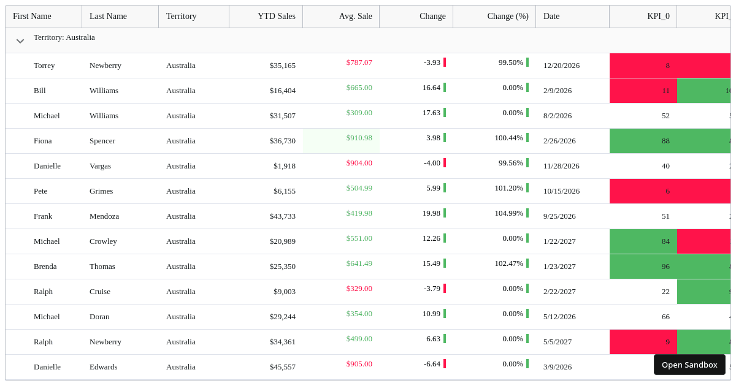This screenshot has height=386, width=736.
Task: Click Avg. Sale value '$641.49'
Action: [x=359, y=263]
